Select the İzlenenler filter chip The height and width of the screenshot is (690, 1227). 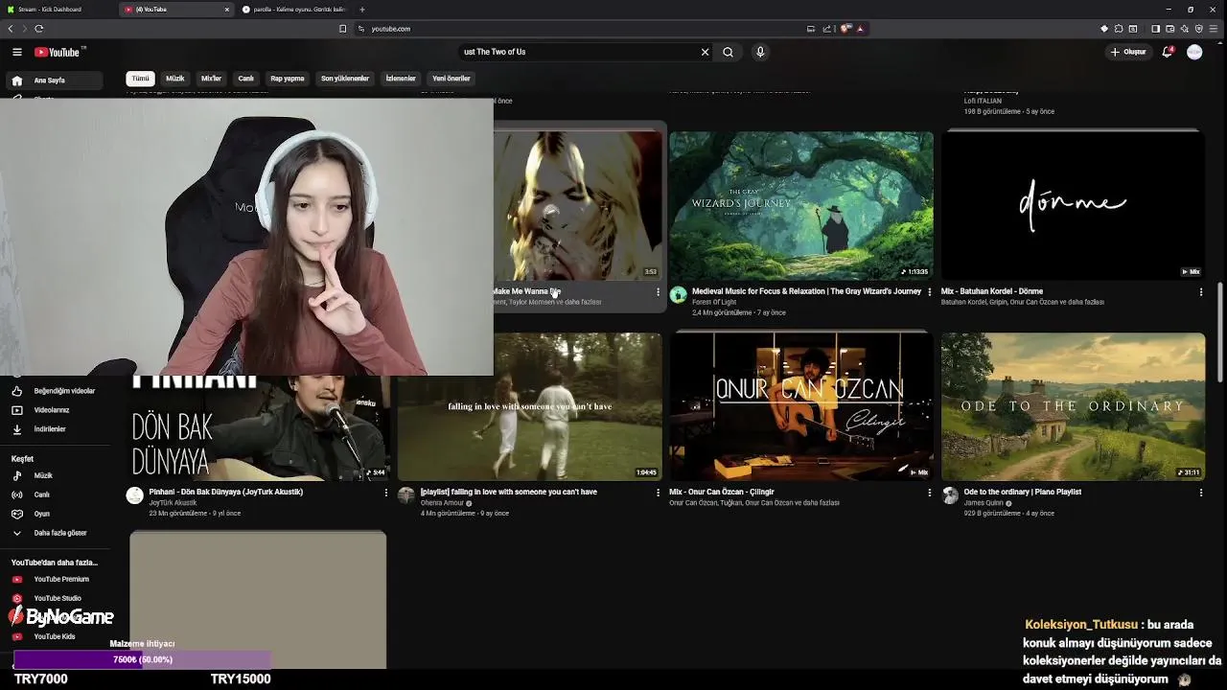(x=401, y=79)
